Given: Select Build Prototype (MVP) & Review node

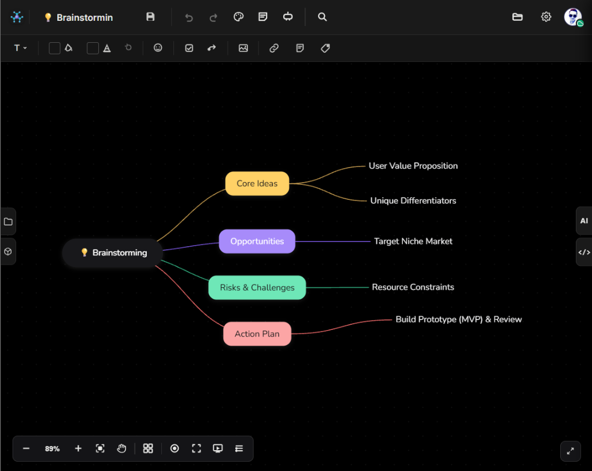Looking at the screenshot, I should [458, 320].
